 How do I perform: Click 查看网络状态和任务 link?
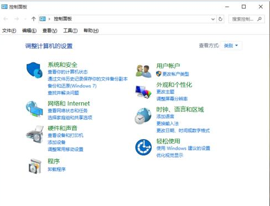pos(67,110)
